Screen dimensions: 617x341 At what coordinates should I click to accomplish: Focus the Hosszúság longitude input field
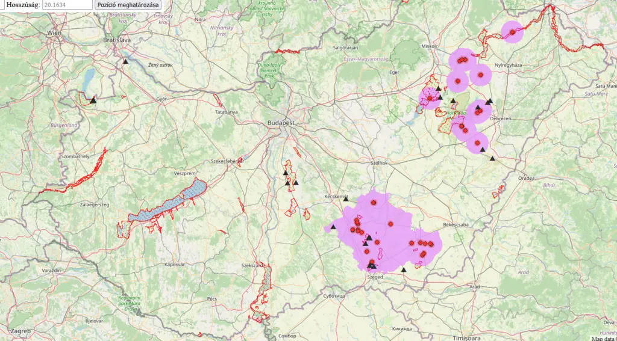(x=67, y=5)
